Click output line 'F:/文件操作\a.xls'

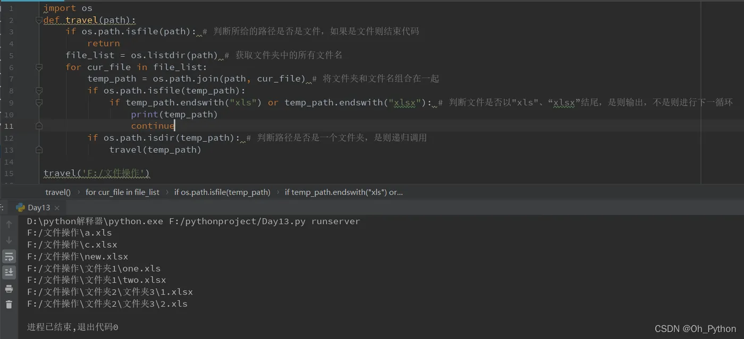point(70,233)
